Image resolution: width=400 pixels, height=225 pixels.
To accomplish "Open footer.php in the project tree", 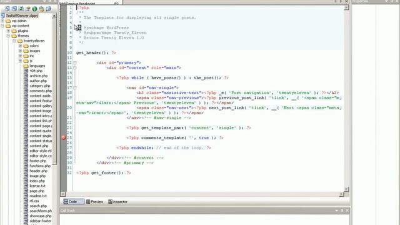I will click(37, 161).
